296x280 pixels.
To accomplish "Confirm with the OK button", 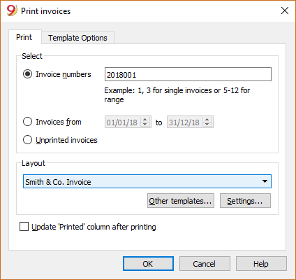I will pos(148,264).
